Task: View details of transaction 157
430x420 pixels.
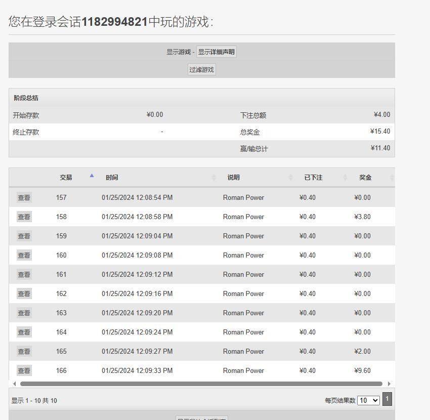Action: click(x=24, y=197)
